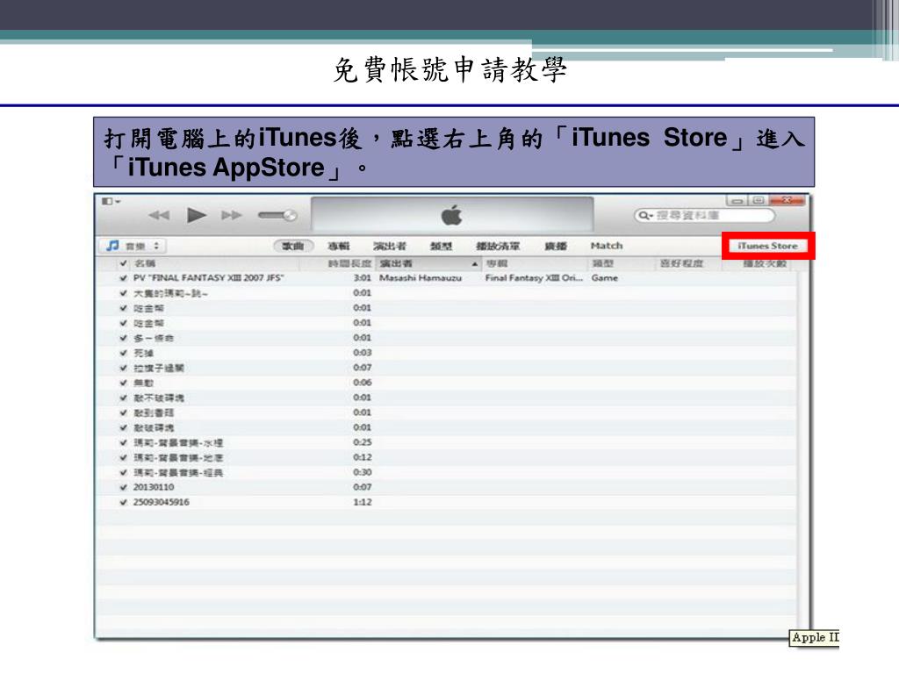Uncheck the checkbox of the 0:25 track

123,442
